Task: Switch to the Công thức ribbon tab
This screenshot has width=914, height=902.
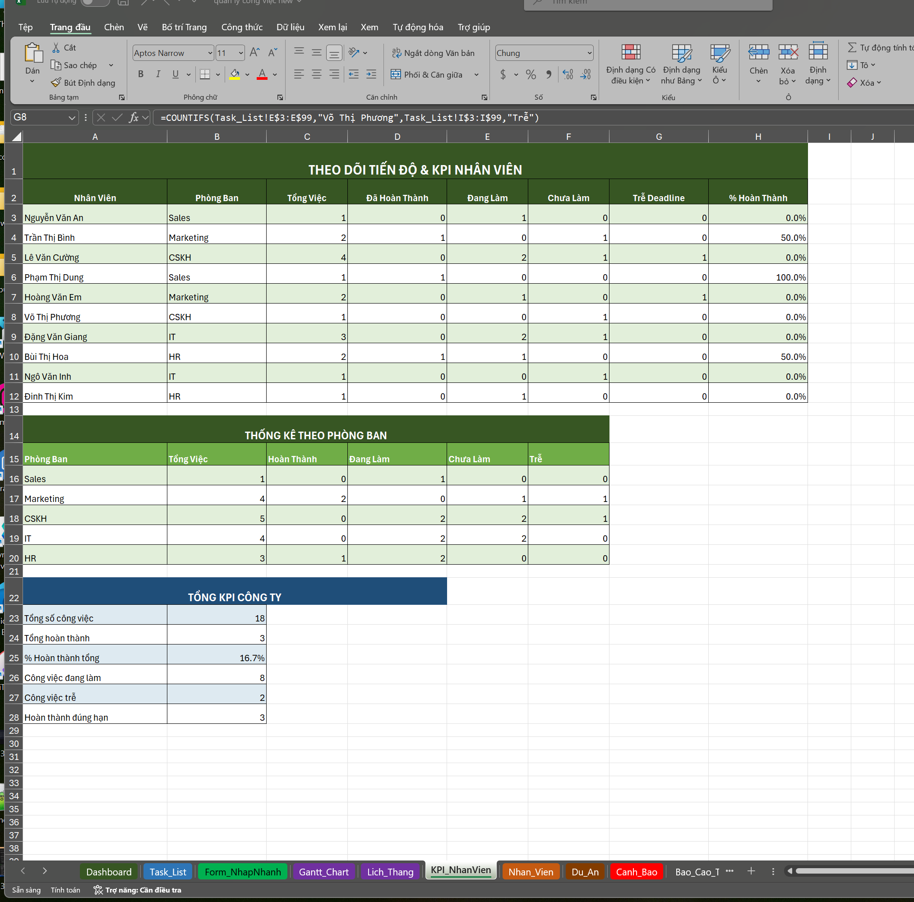Action: pyautogui.click(x=242, y=27)
